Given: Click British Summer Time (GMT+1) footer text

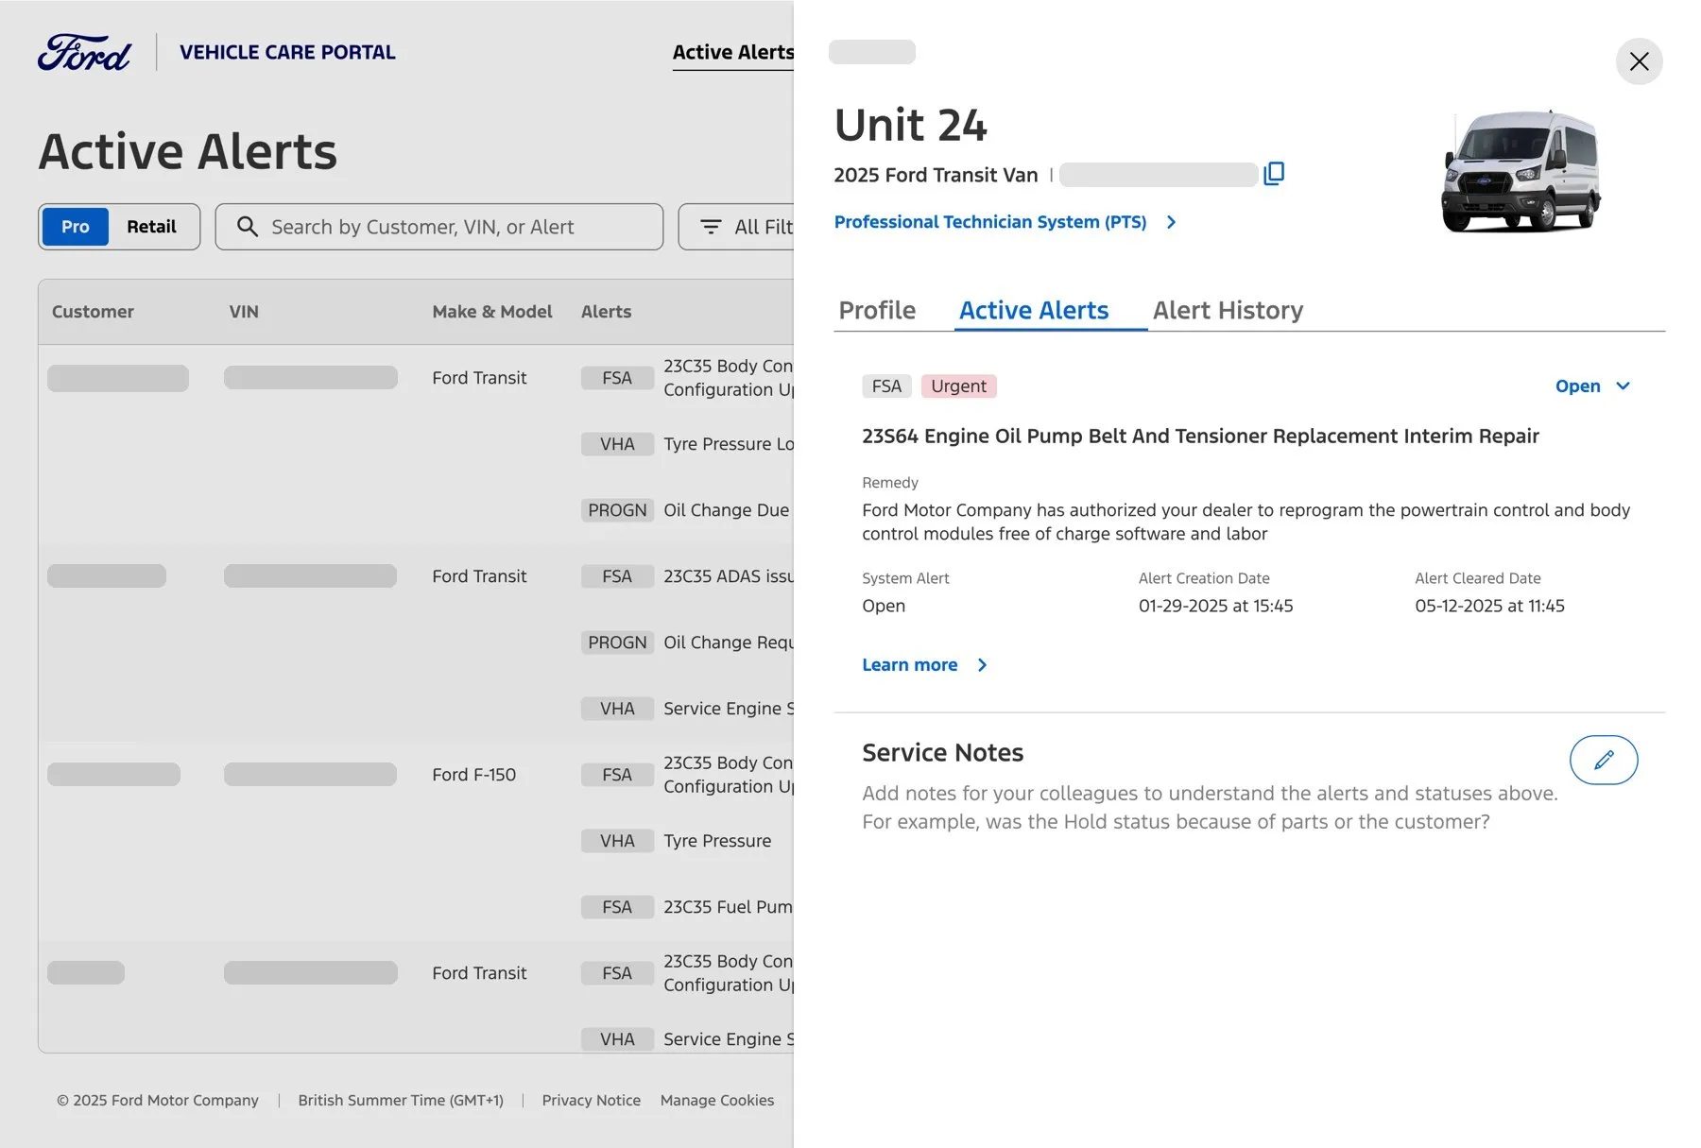Looking at the screenshot, I should [x=401, y=1101].
